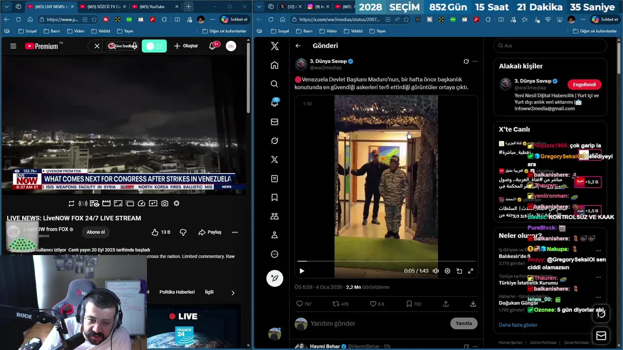
Task: Click Oluştur to create content
Action: 186,46
